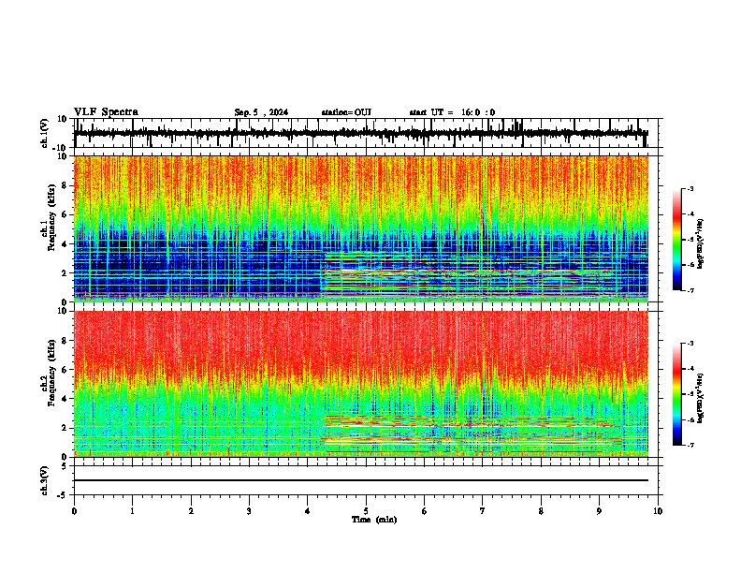Screen dimensions: 741x573
Task: Click the "ch.1(V)" axis label
Action: click(x=45, y=133)
